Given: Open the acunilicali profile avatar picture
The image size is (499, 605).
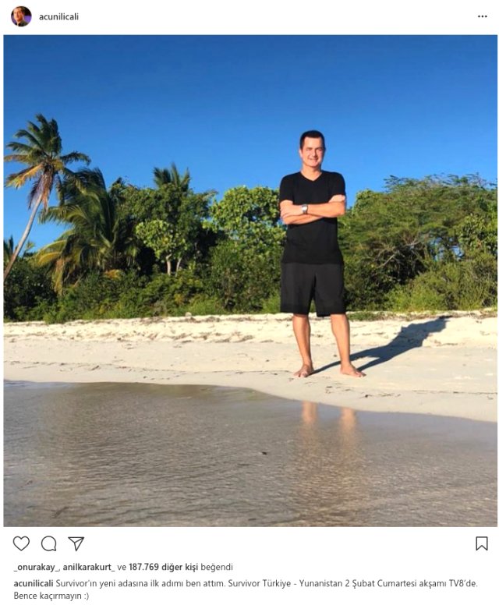Looking at the screenshot, I should (x=21, y=16).
